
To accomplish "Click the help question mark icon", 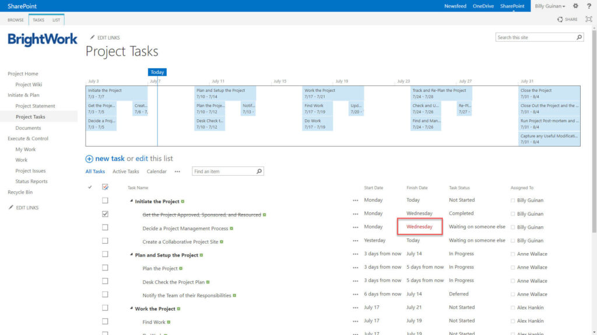I will [x=588, y=6].
